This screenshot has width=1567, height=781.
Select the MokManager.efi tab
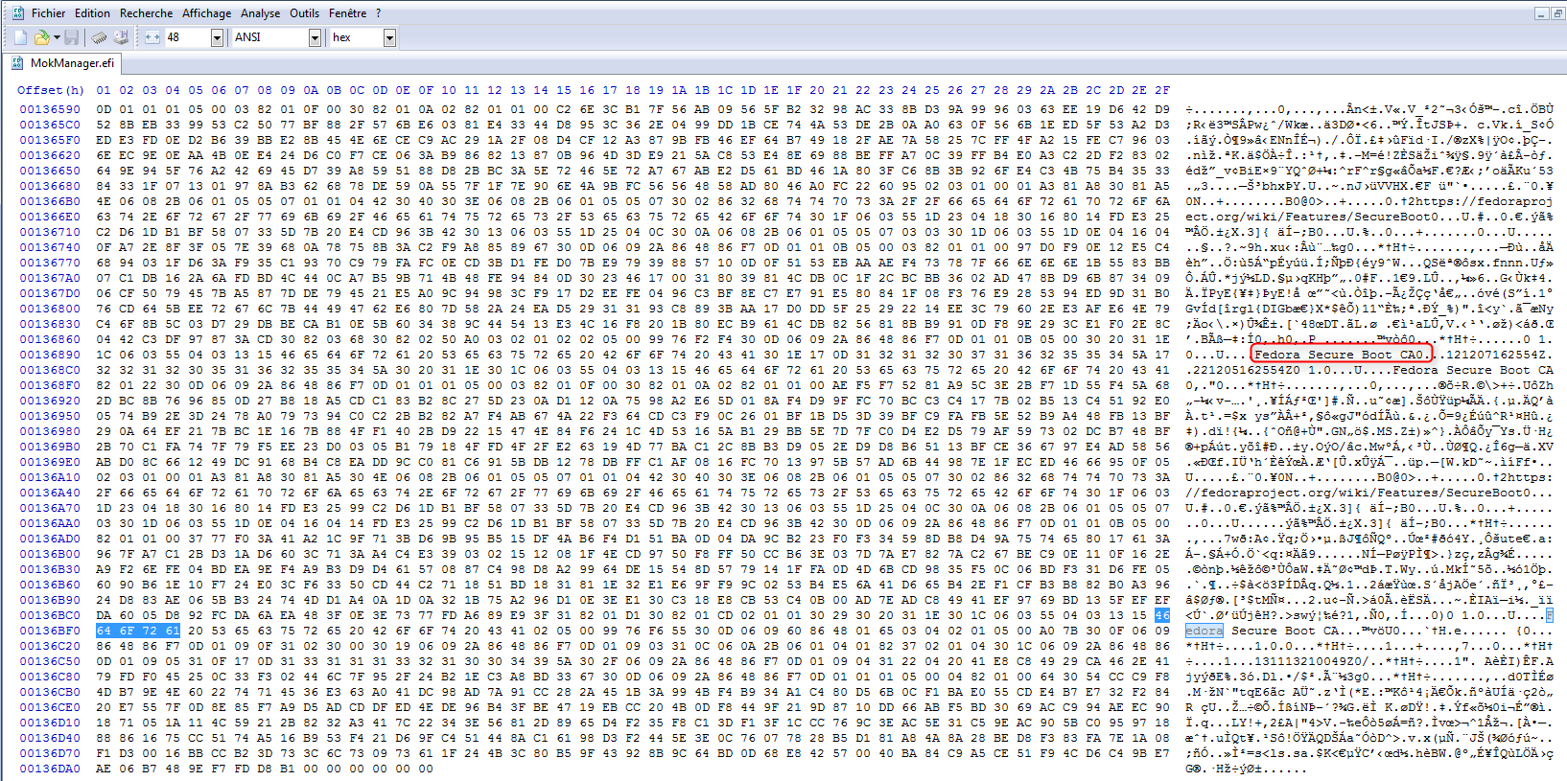(71, 63)
